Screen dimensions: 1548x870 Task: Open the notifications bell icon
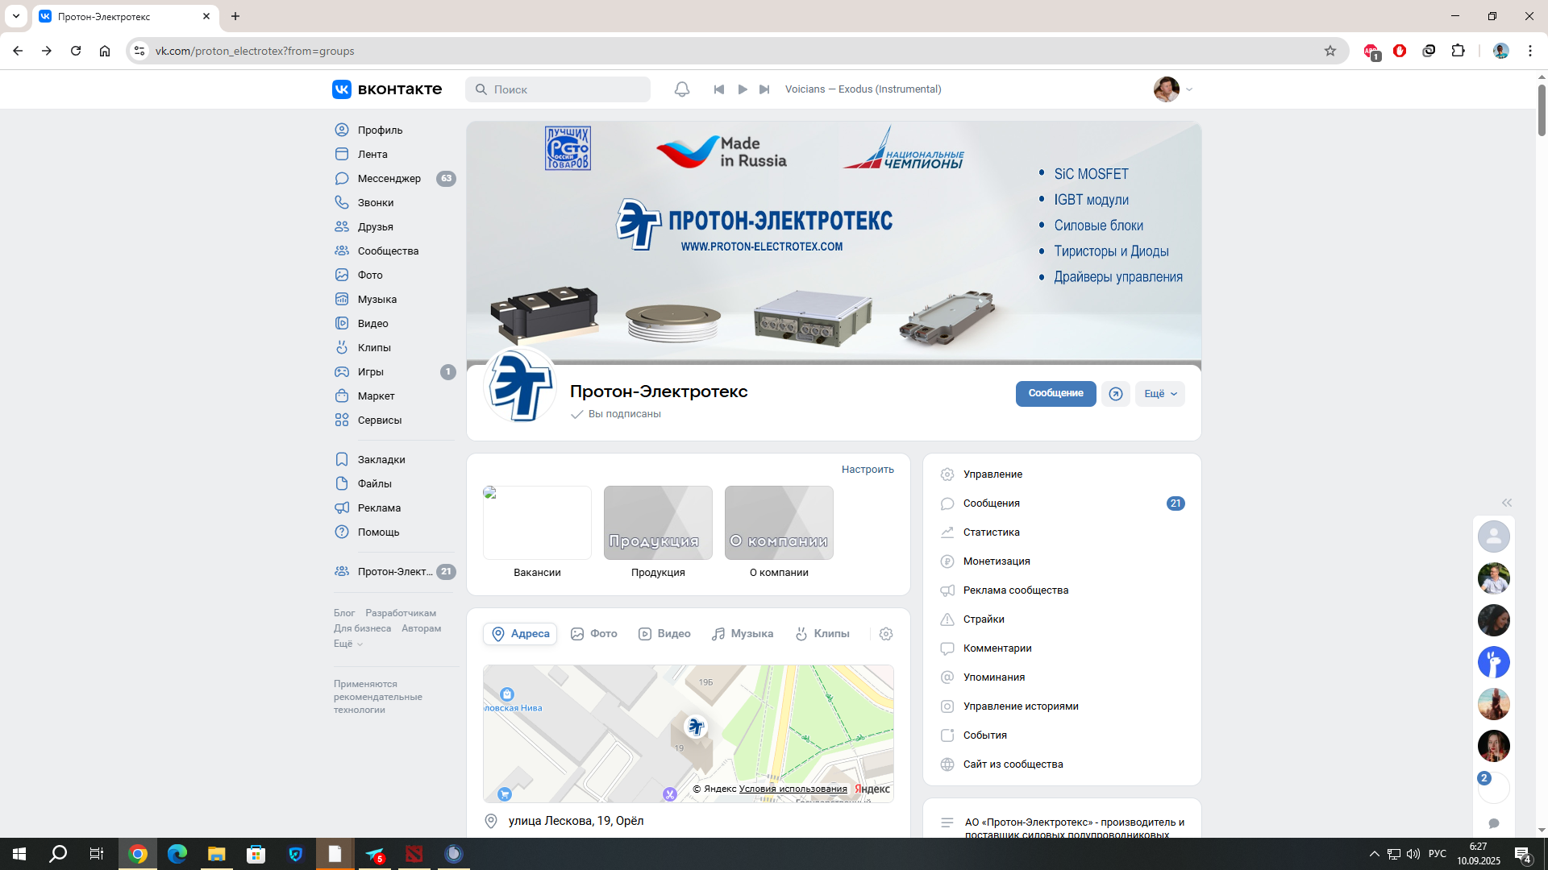[682, 89]
